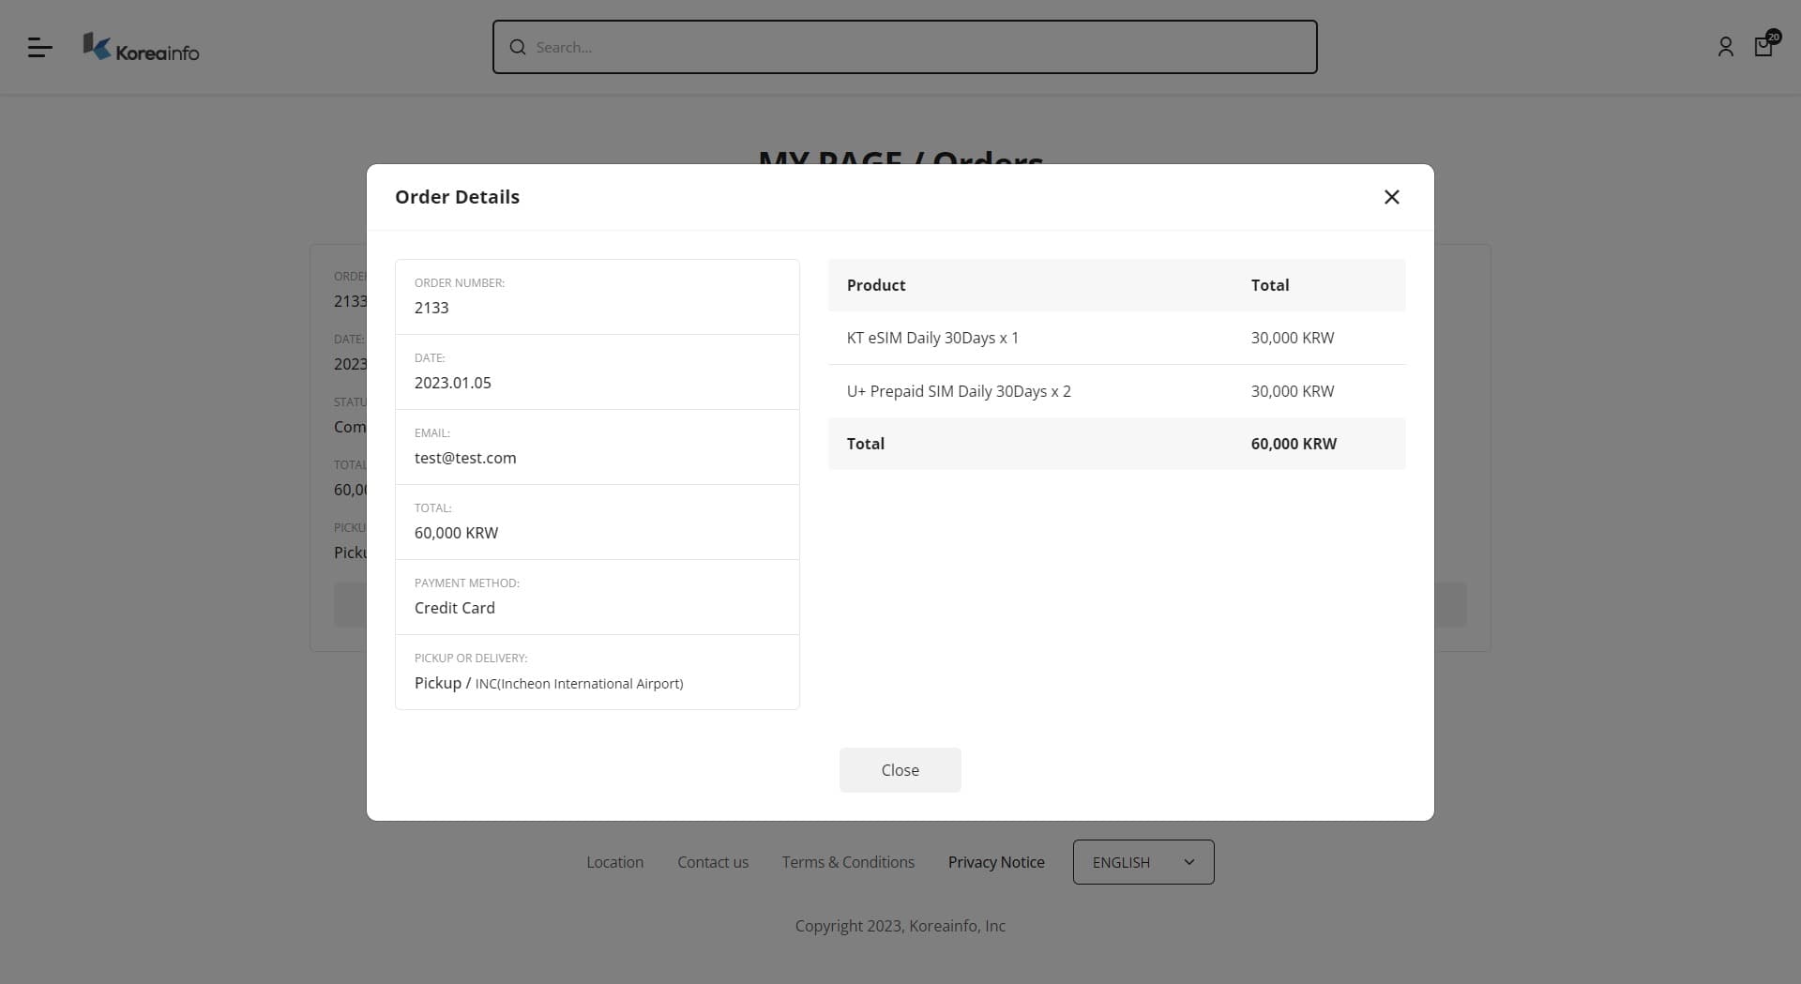The image size is (1801, 984).
Task: Open the ENGLISH language dropdown
Action: [1143, 862]
